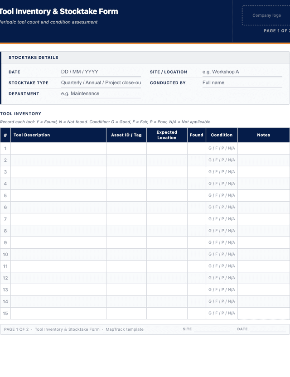
Task: Click the # column header
Action: click(x=5, y=135)
